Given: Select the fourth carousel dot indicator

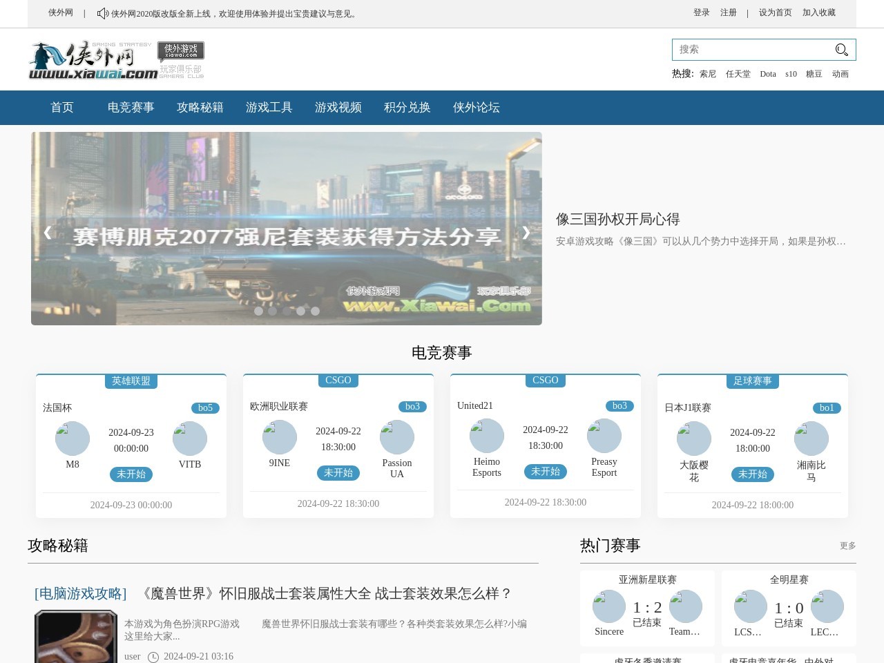Looking at the screenshot, I should coord(300,311).
